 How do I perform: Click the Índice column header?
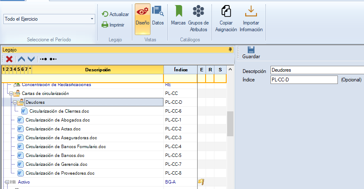click(x=180, y=70)
